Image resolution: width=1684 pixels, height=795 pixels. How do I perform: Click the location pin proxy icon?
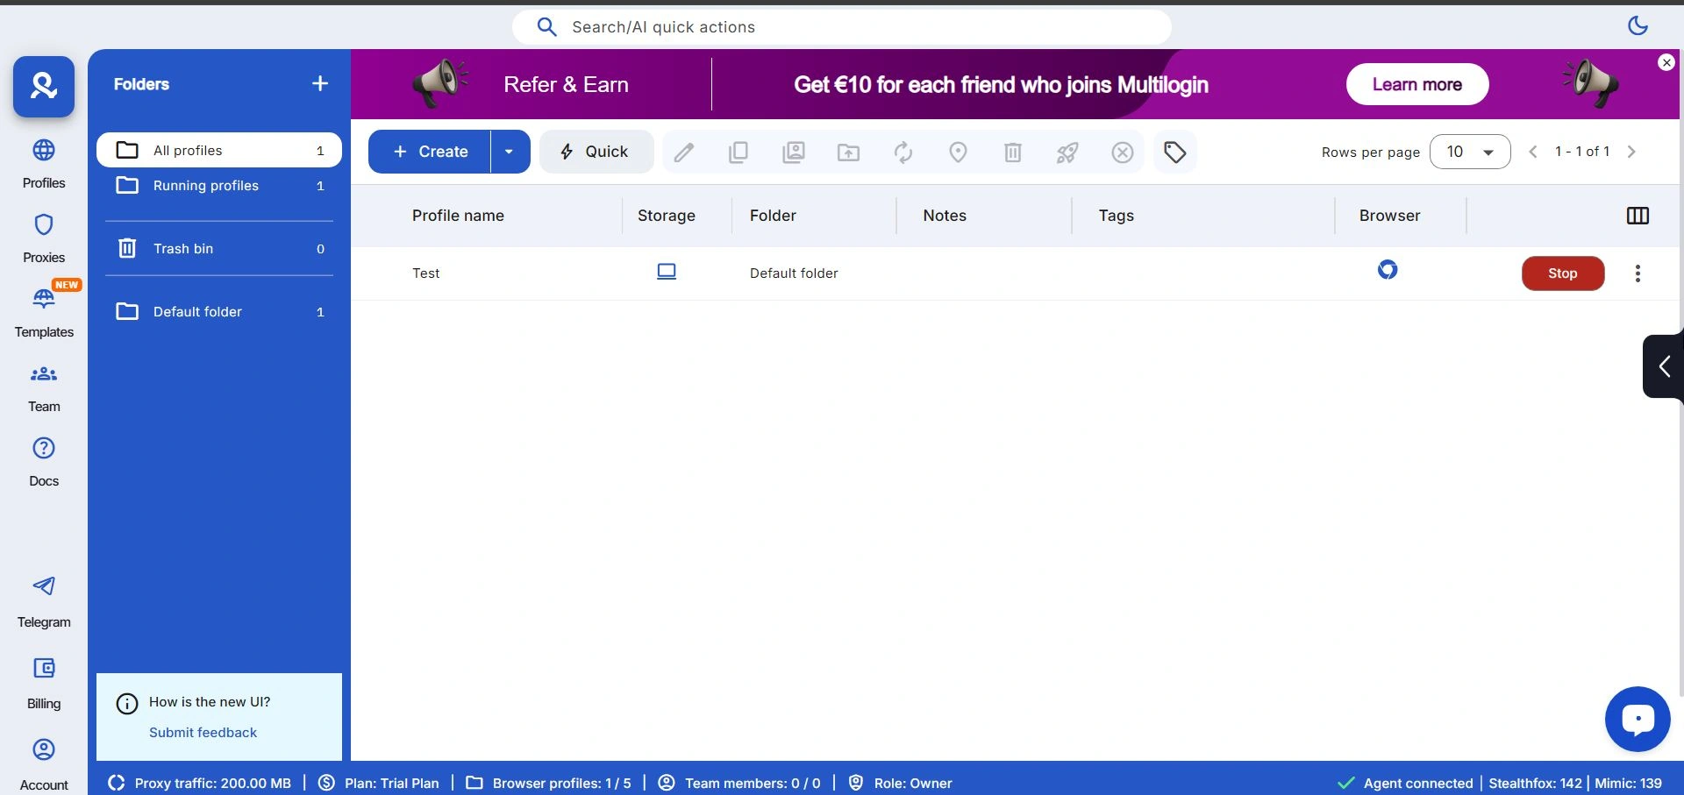coord(958,153)
